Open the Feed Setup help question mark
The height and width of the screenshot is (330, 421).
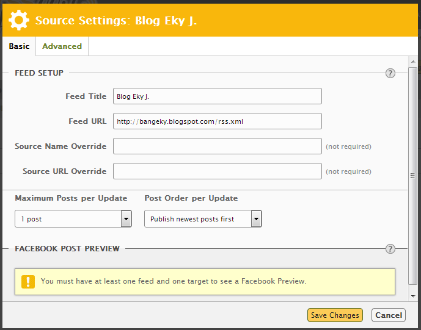tap(390, 73)
